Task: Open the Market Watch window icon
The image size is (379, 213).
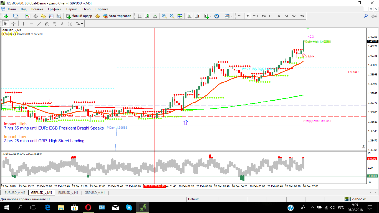Action: pyautogui.click(x=28, y=16)
